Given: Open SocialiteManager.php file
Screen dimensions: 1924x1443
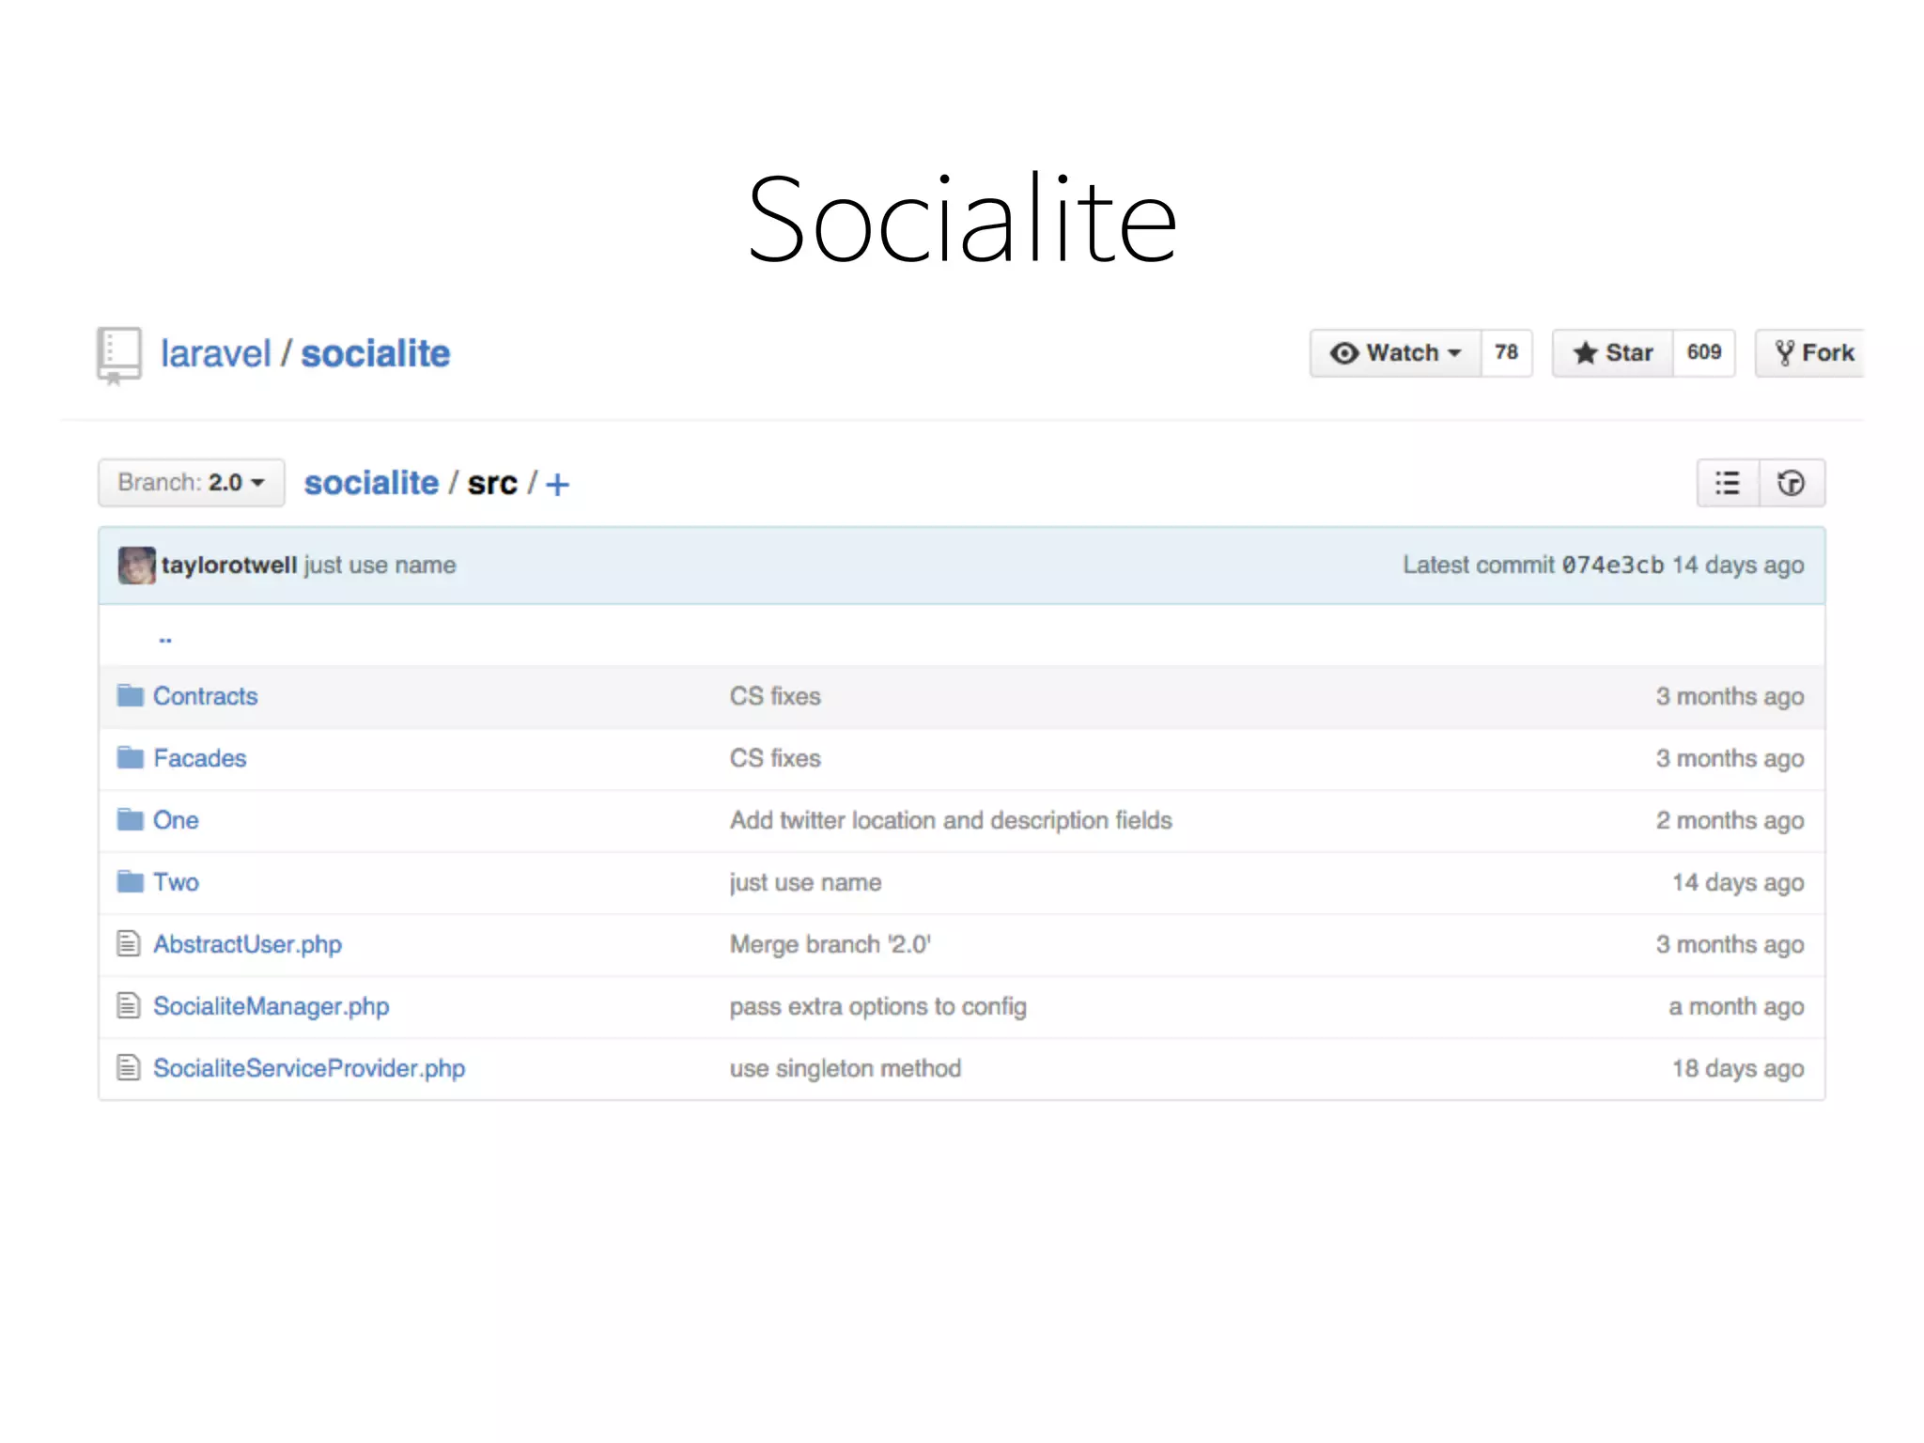Looking at the screenshot, I should point(271,1006).
